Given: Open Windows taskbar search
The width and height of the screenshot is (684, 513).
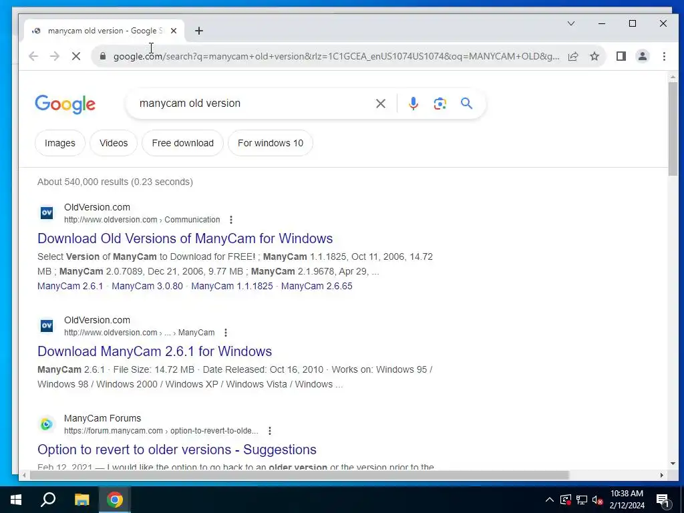Looking at the screenshot, I should [48, 500].
